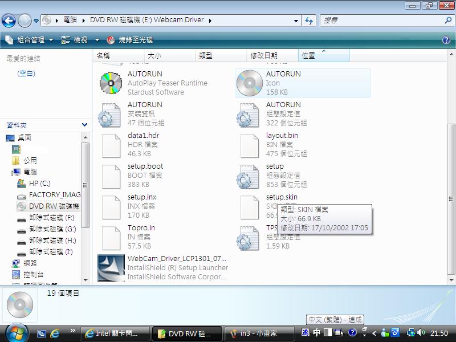Open the recent pages dropdown arrow
Viewport: 456px width, 342px height.
(36, 21)
